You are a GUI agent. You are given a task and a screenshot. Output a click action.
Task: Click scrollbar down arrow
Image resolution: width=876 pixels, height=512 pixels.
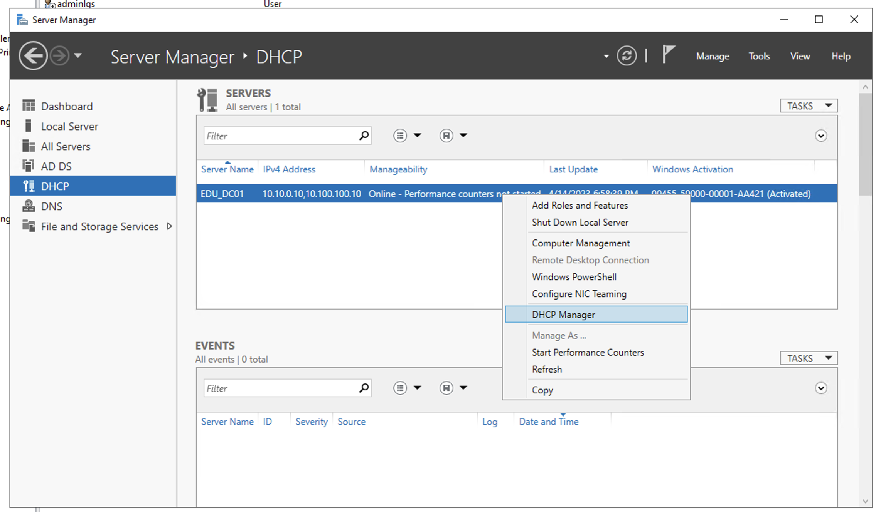click(x=865, y=501)
